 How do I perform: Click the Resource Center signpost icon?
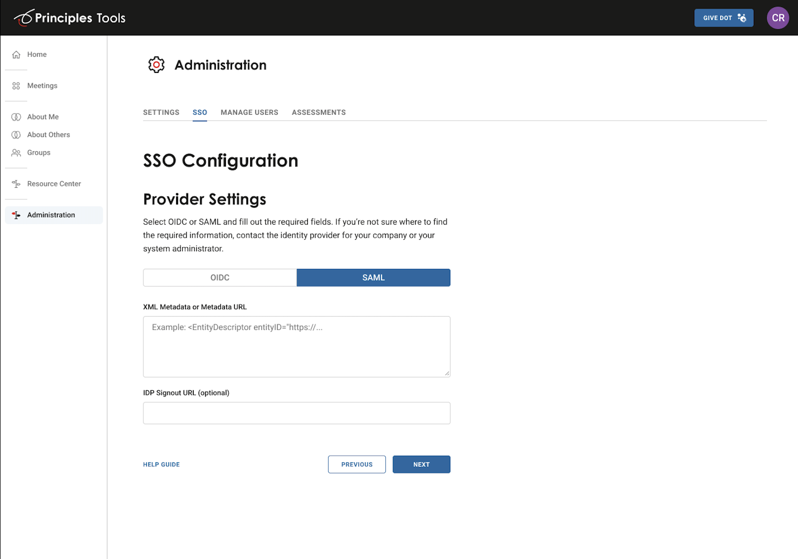(x=16, y=184)
